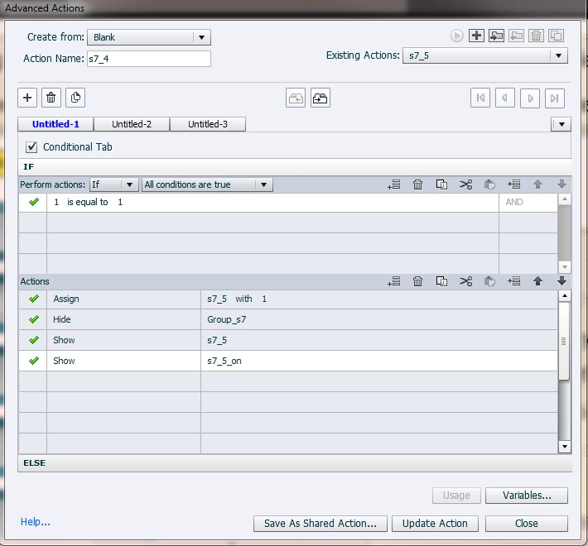Move selected action up in Actions toolbar
Screen dimensions: 588x546
click(537, 281)
